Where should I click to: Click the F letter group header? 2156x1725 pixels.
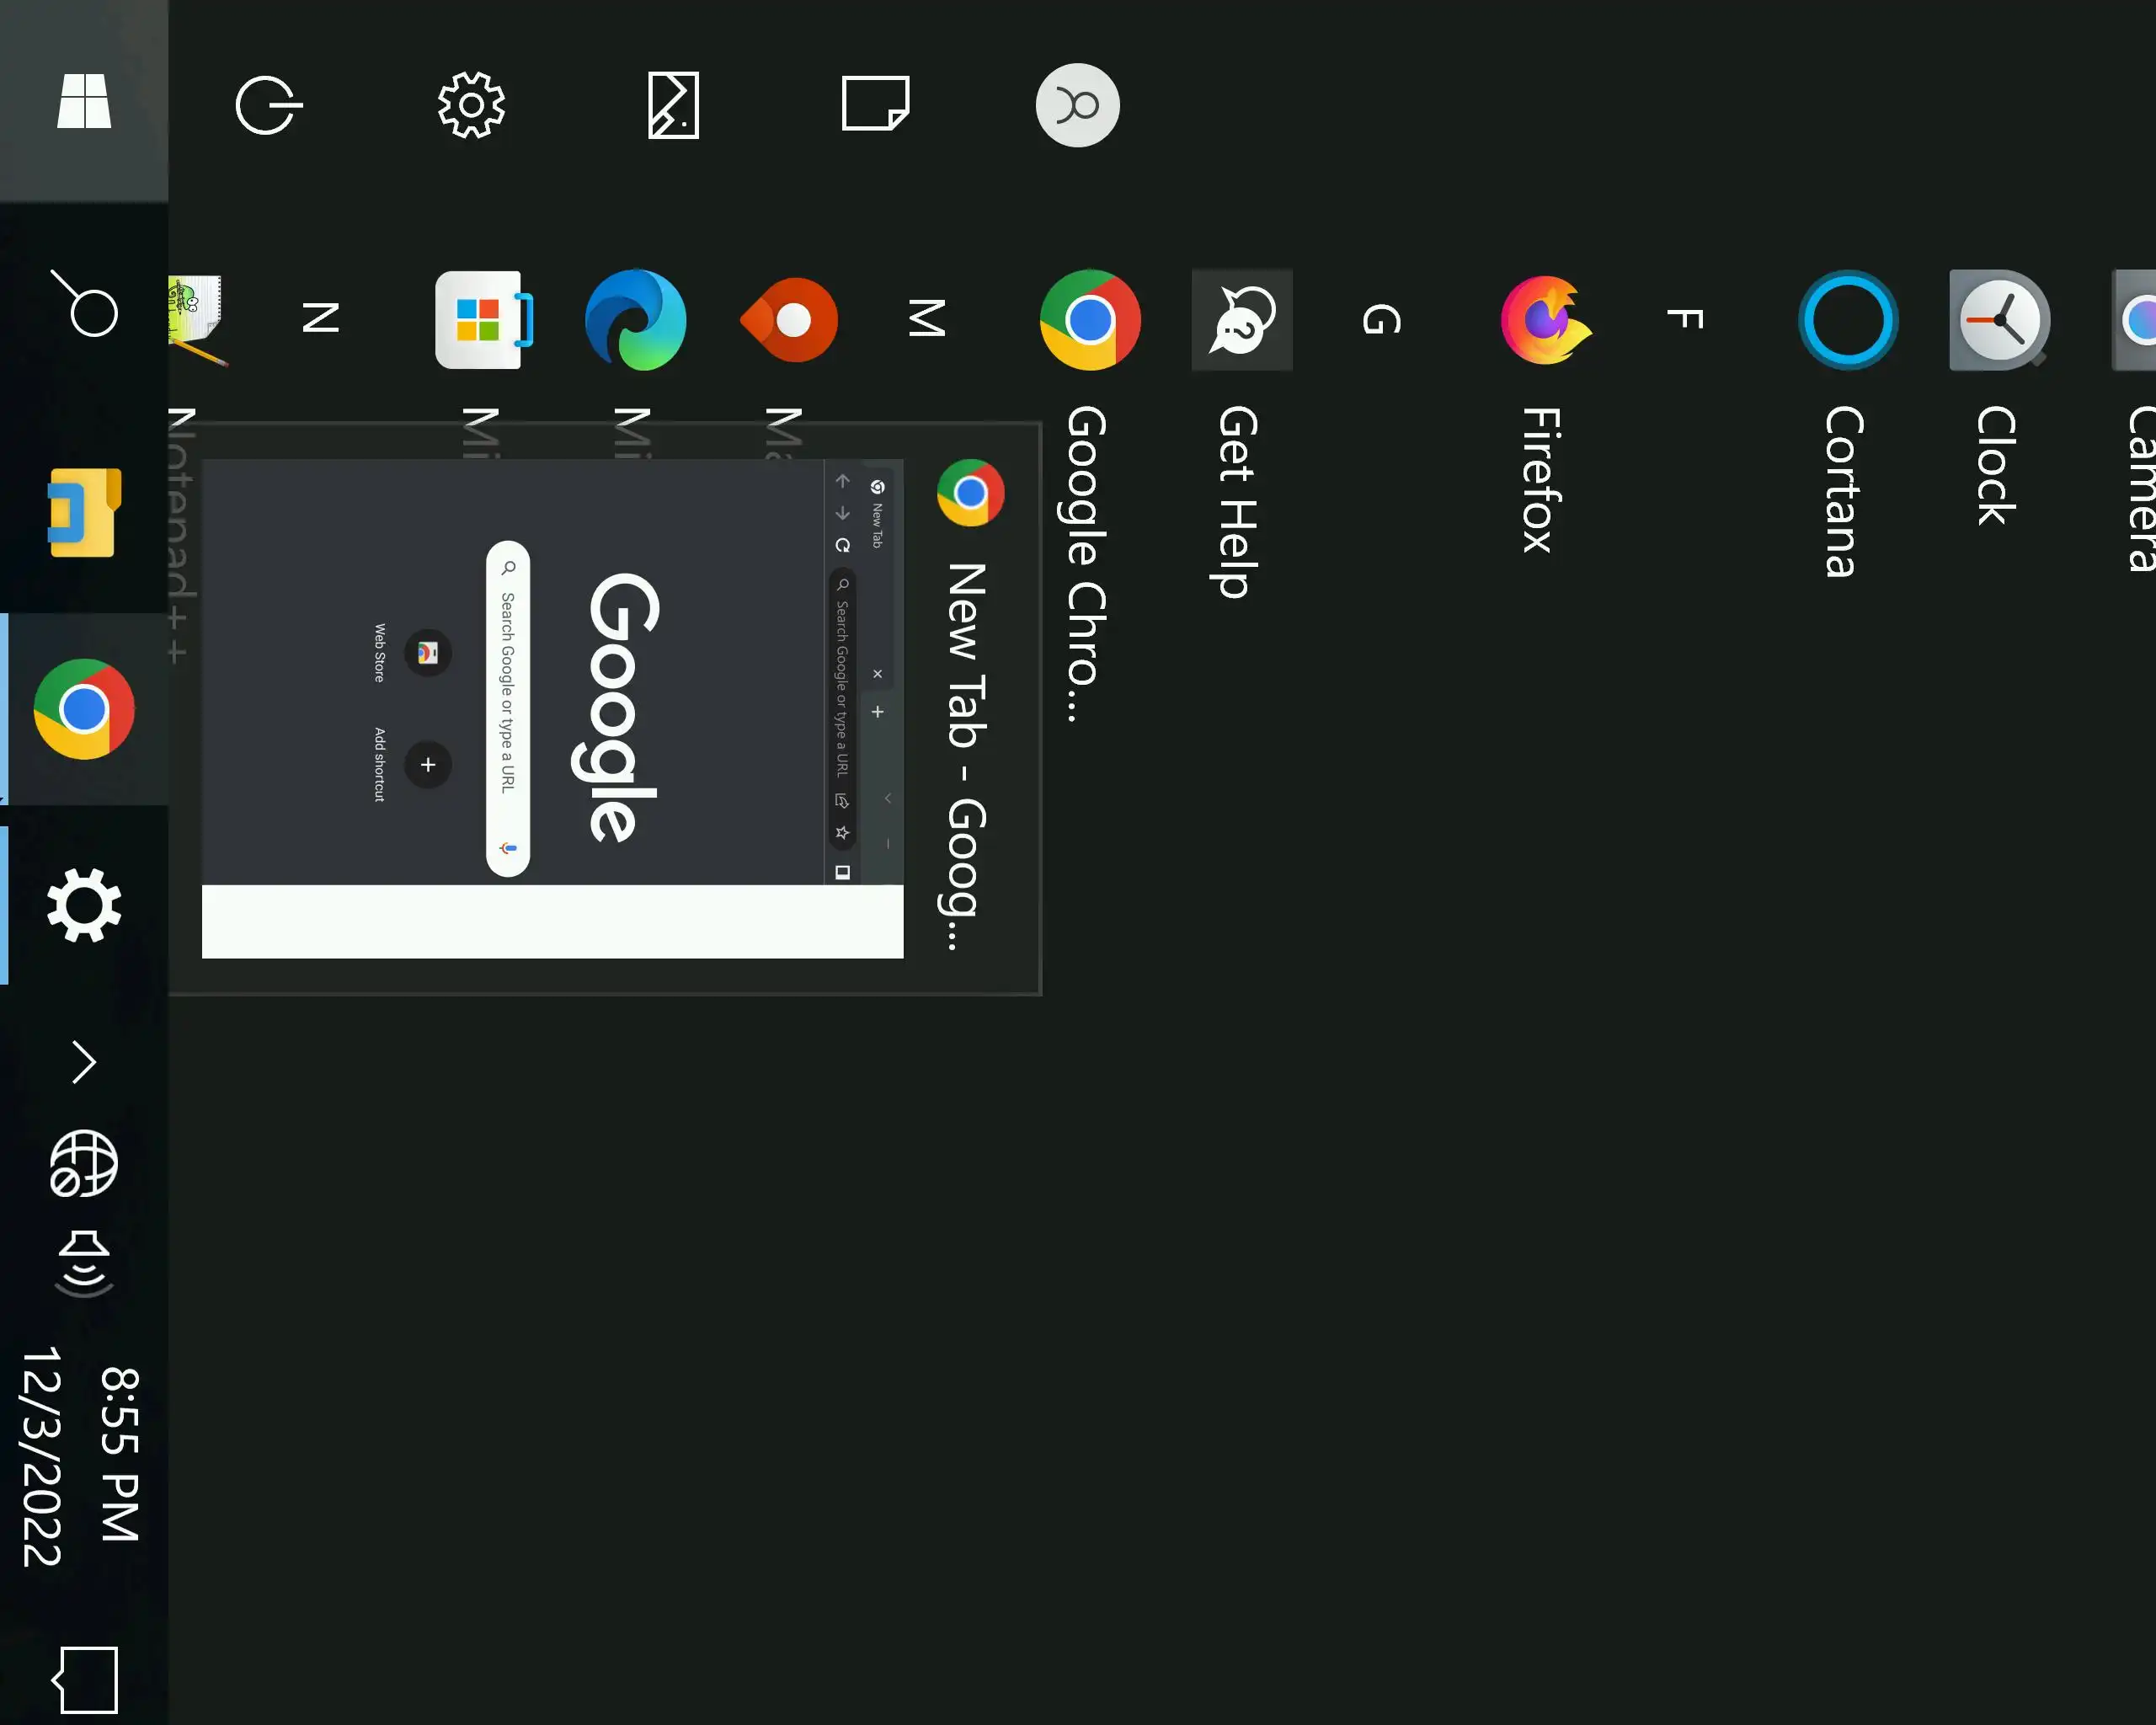click(x=1686, y=320)
